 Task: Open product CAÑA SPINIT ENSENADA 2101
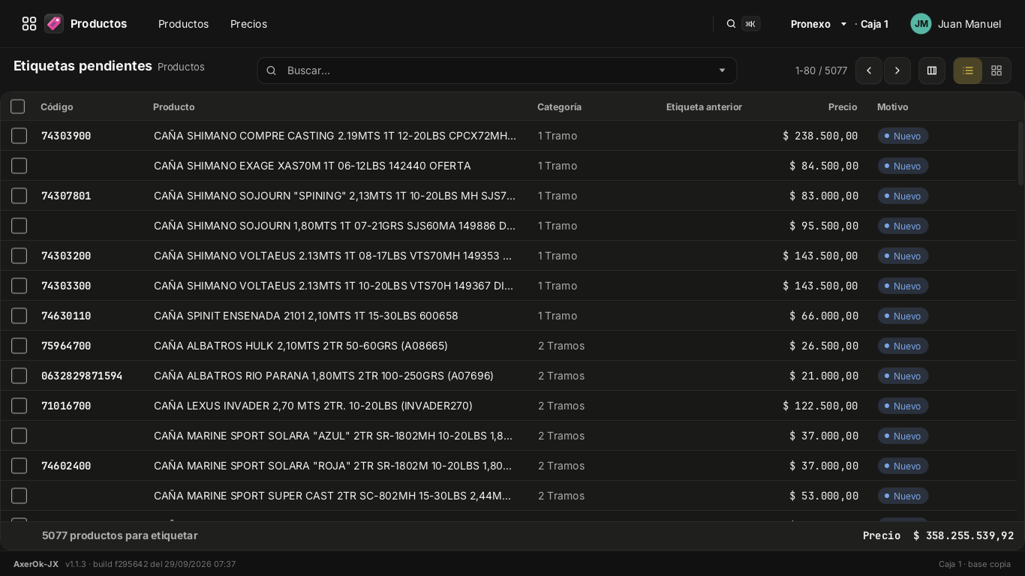click(x=305, y=316)
